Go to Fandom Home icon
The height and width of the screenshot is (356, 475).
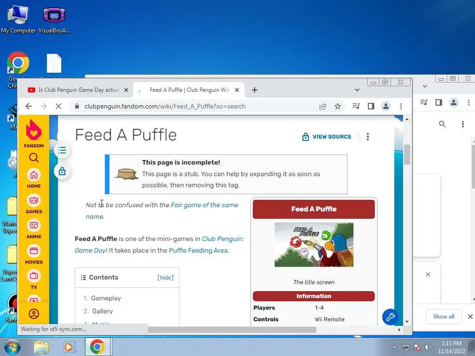(x=33, y=178)
